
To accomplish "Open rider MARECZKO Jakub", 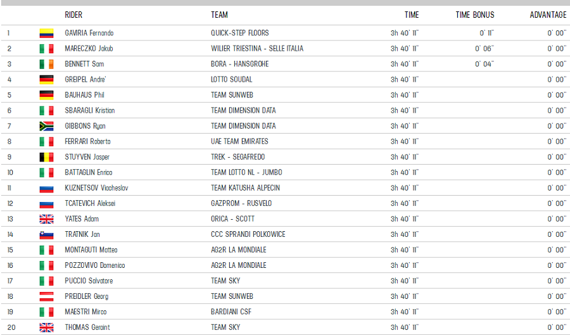I will [89, 49].
